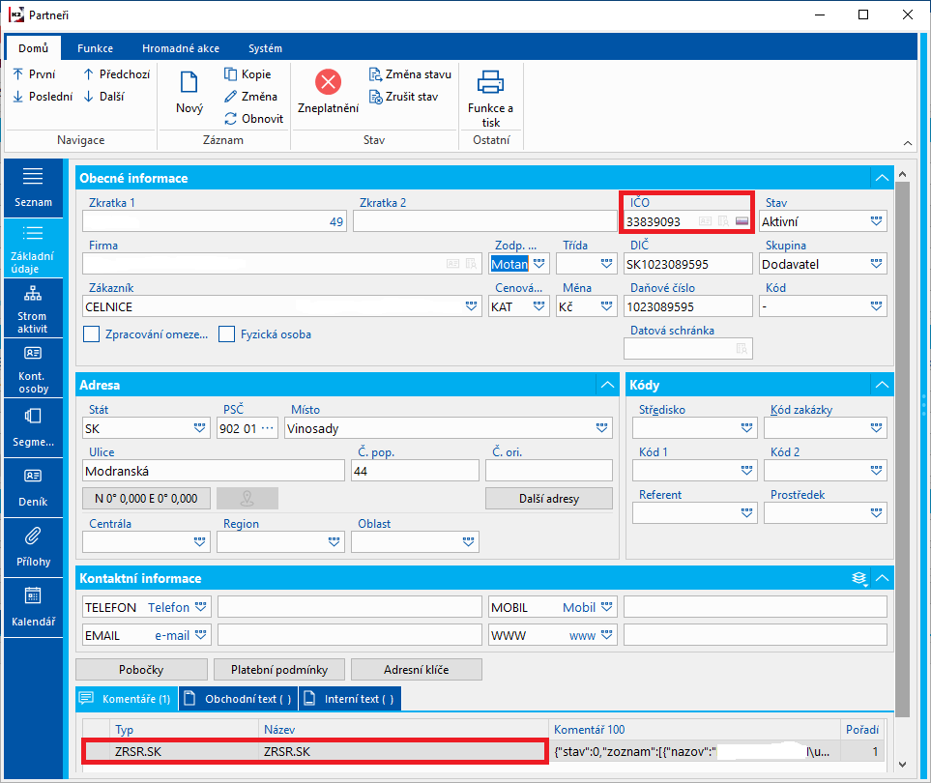The width and height of the screenshot is (931, 783).
Task: Open Změna stavu function
Action: (x=410, y=74)
